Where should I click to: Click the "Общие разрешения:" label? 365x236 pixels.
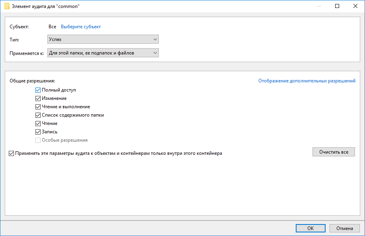pyautogui.click(x=32, y=81)
